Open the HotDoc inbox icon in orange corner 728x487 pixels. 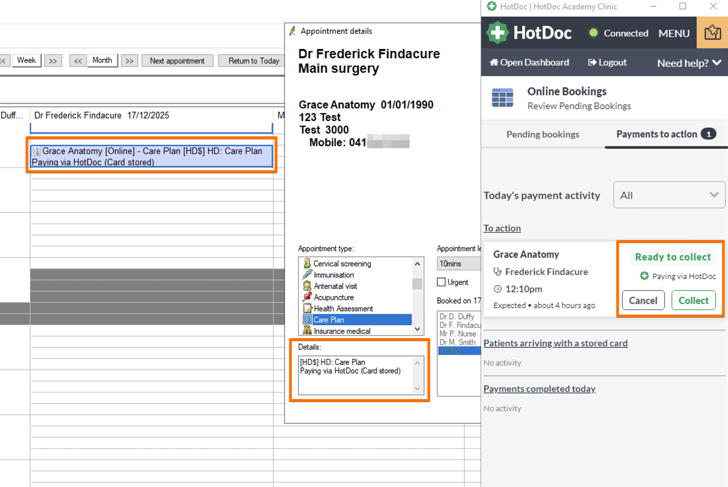click(712, 33)
